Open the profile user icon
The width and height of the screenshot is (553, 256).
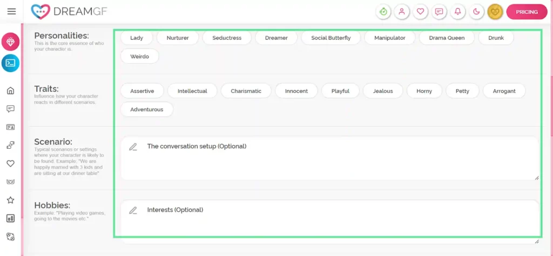coord(402,11)
